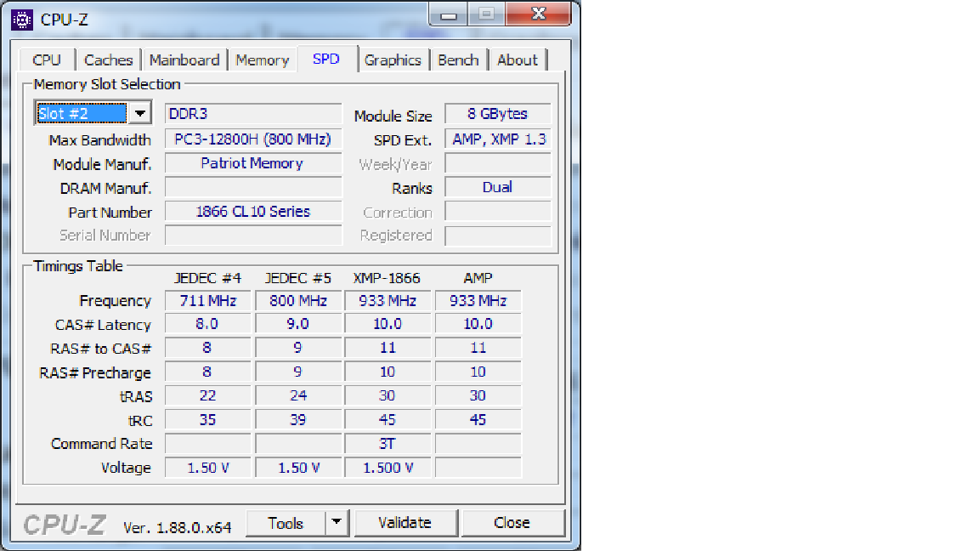979x551 pixels.
Task: Click the 'Dual' ranks value
Action: pyautogui.click(x=498, y=187)
